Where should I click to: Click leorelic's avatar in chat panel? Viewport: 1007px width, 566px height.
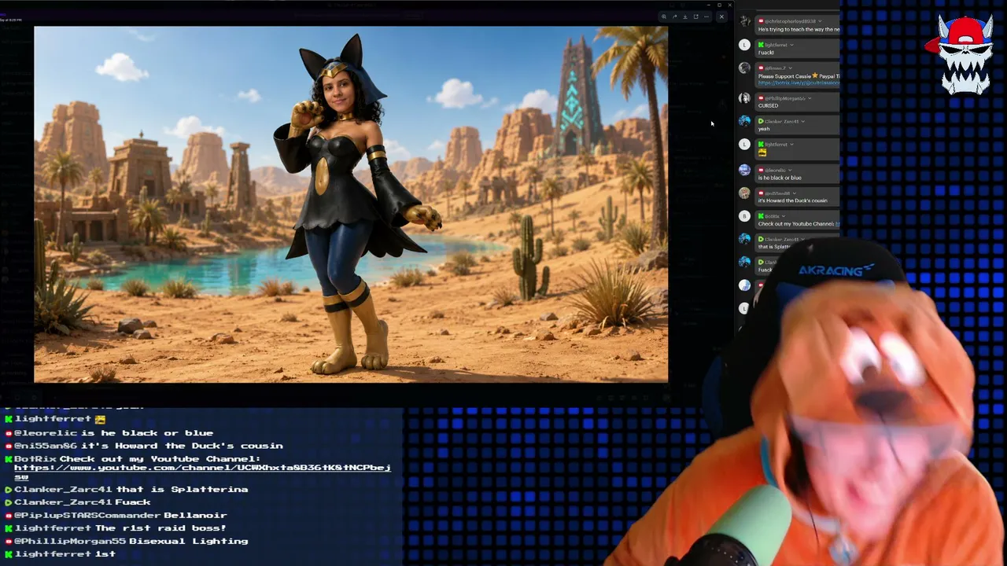click(744, 170)
